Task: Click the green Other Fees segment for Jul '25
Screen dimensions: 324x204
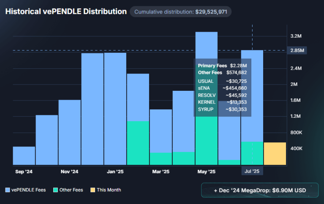Action: coord(252,153)
